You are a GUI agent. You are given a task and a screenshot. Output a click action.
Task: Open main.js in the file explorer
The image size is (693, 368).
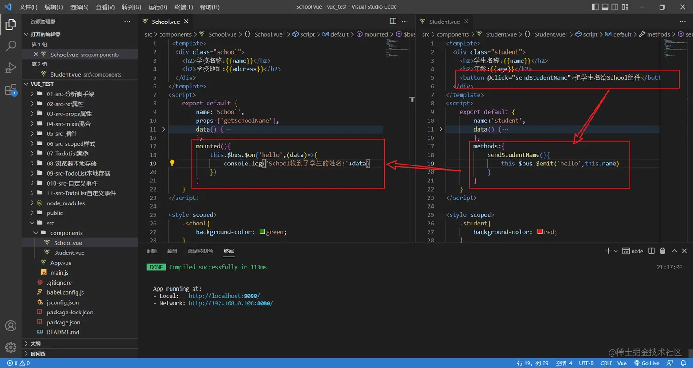tap(59, 273)
